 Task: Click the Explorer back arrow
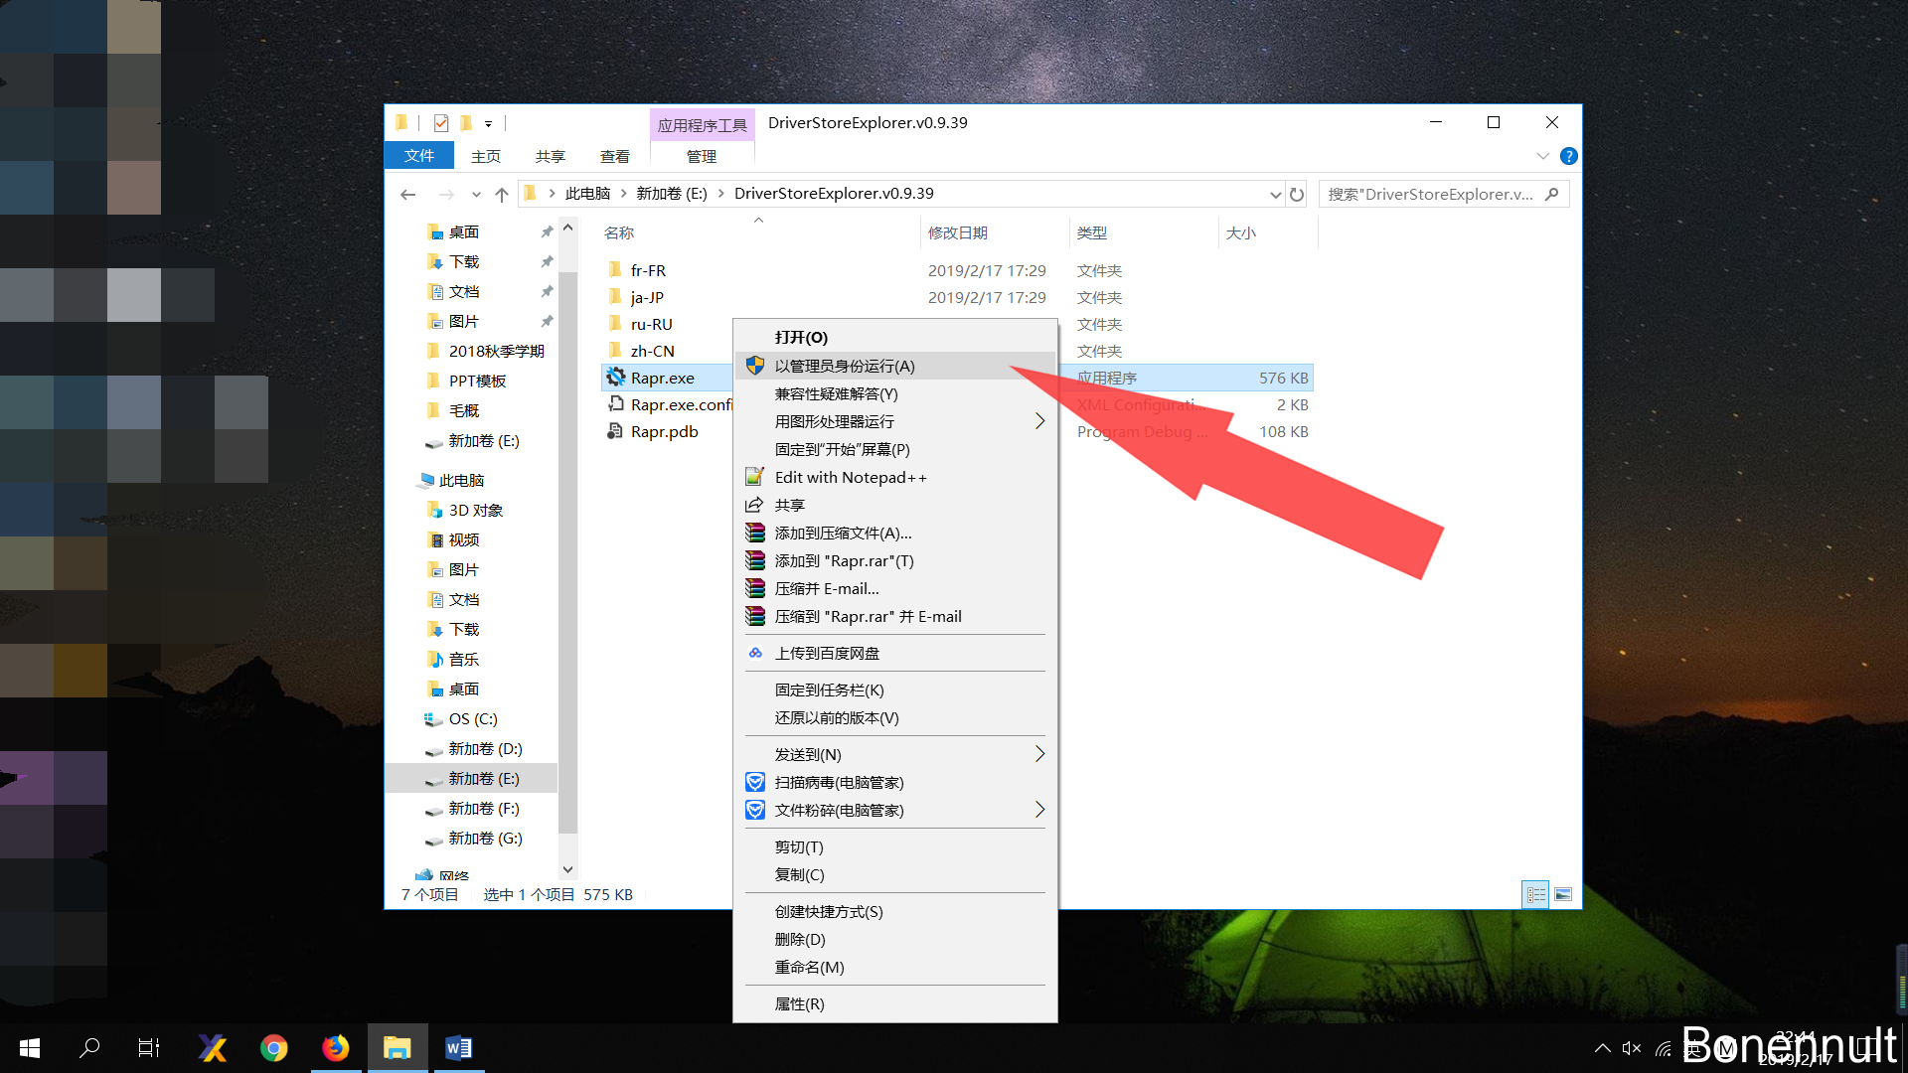click(407, 194)
